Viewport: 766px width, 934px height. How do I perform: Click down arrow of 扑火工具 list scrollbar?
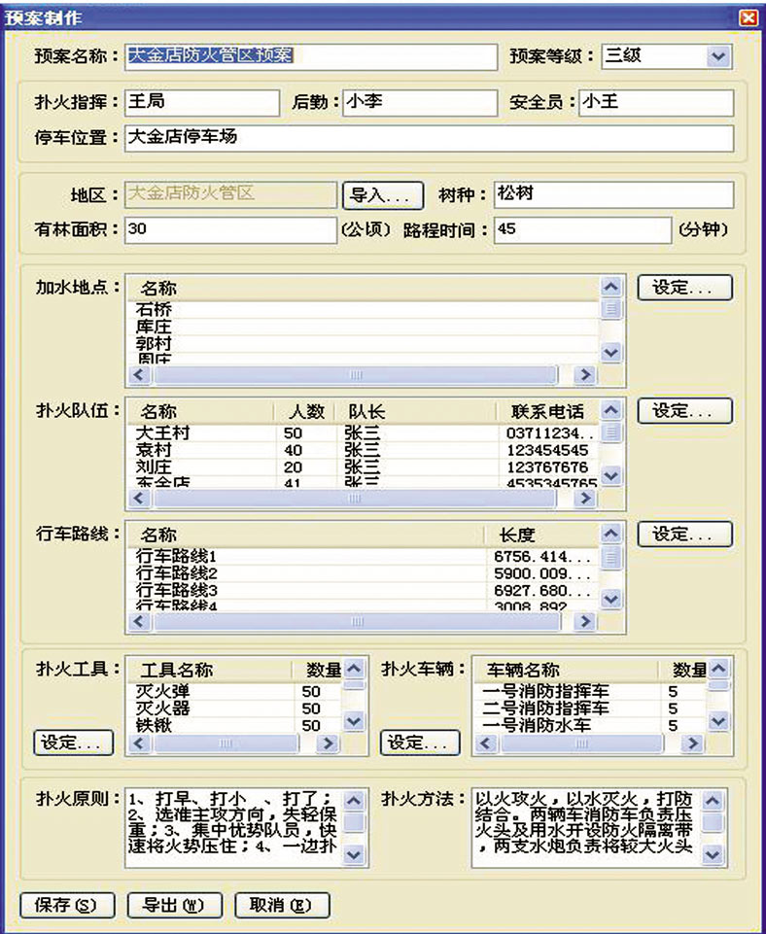(x=354, y=721)
